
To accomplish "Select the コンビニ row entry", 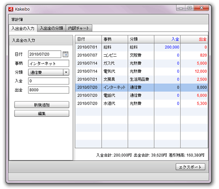I will tap(110, 55).
